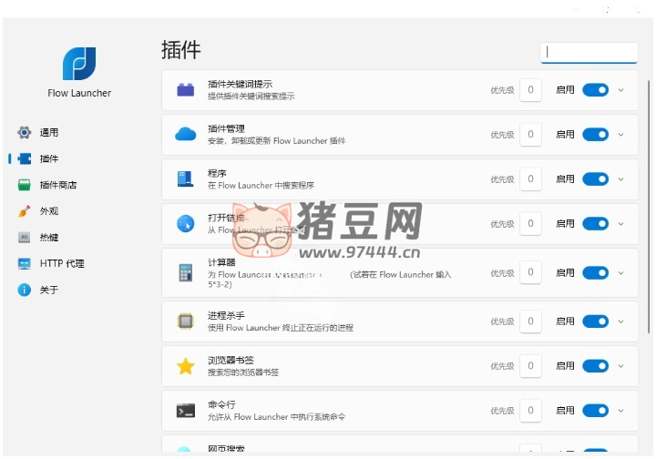The image size is (656, 459).
Task: Expand the 插件关键词提示 plugin settings chevron
Action: pyautogui.click(x=621, y=90)
